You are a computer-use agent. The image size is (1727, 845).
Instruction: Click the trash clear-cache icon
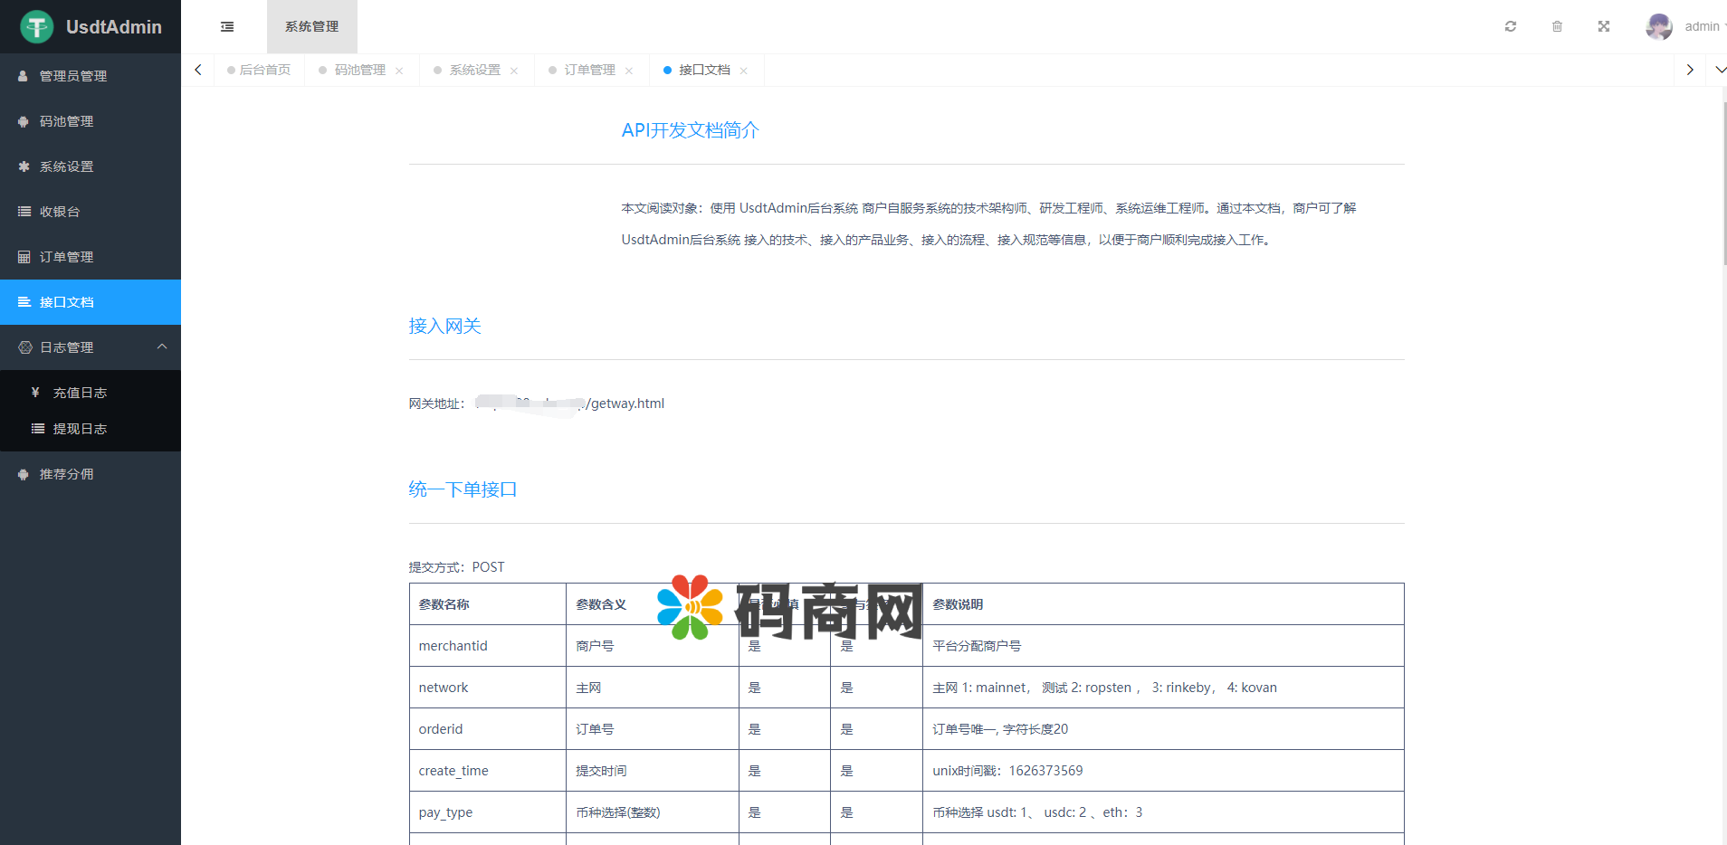1557,27
